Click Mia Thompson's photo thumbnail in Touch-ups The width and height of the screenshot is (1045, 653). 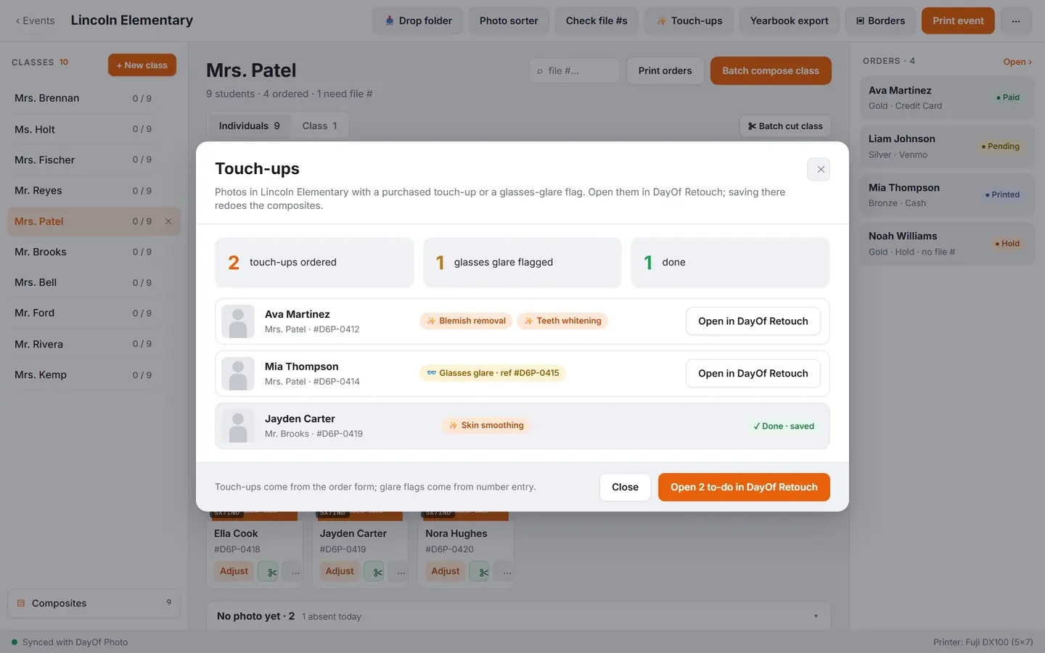coord(238,374)
